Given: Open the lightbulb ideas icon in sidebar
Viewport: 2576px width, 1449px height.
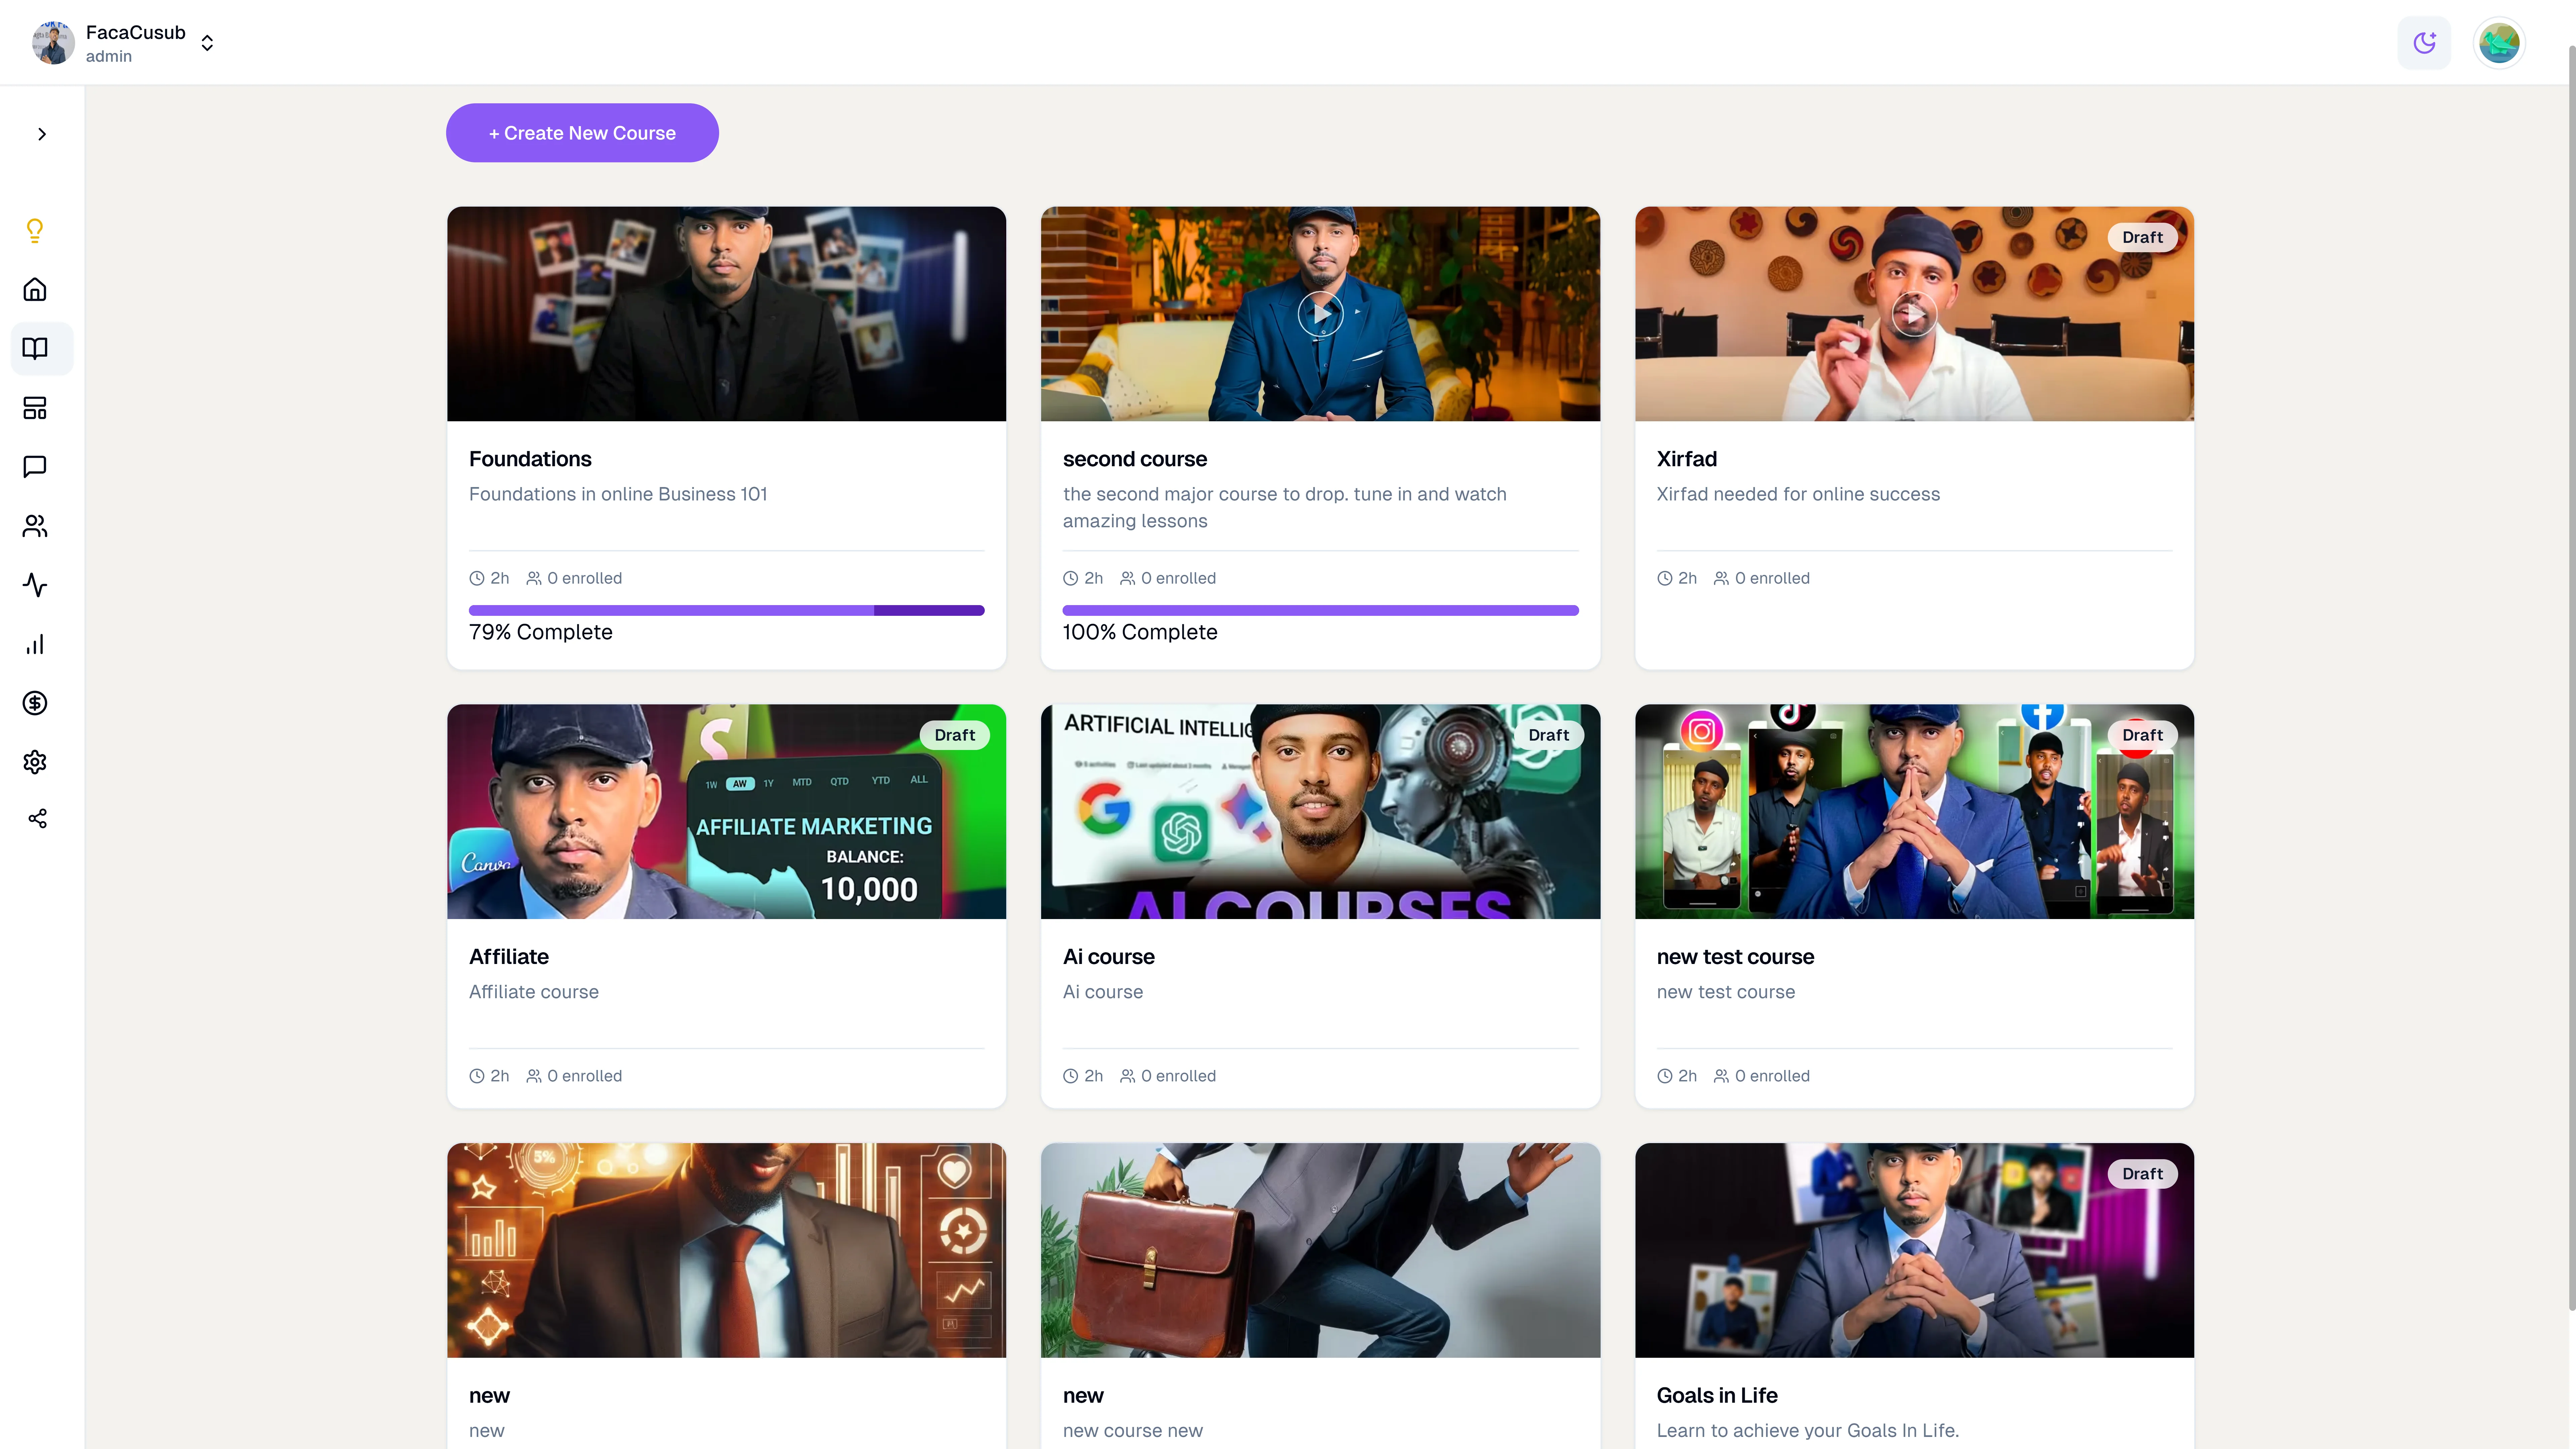Looking at the screenshot, I should point(35,231).
